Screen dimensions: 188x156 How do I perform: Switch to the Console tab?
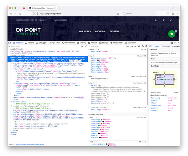[x=30, y=43]
